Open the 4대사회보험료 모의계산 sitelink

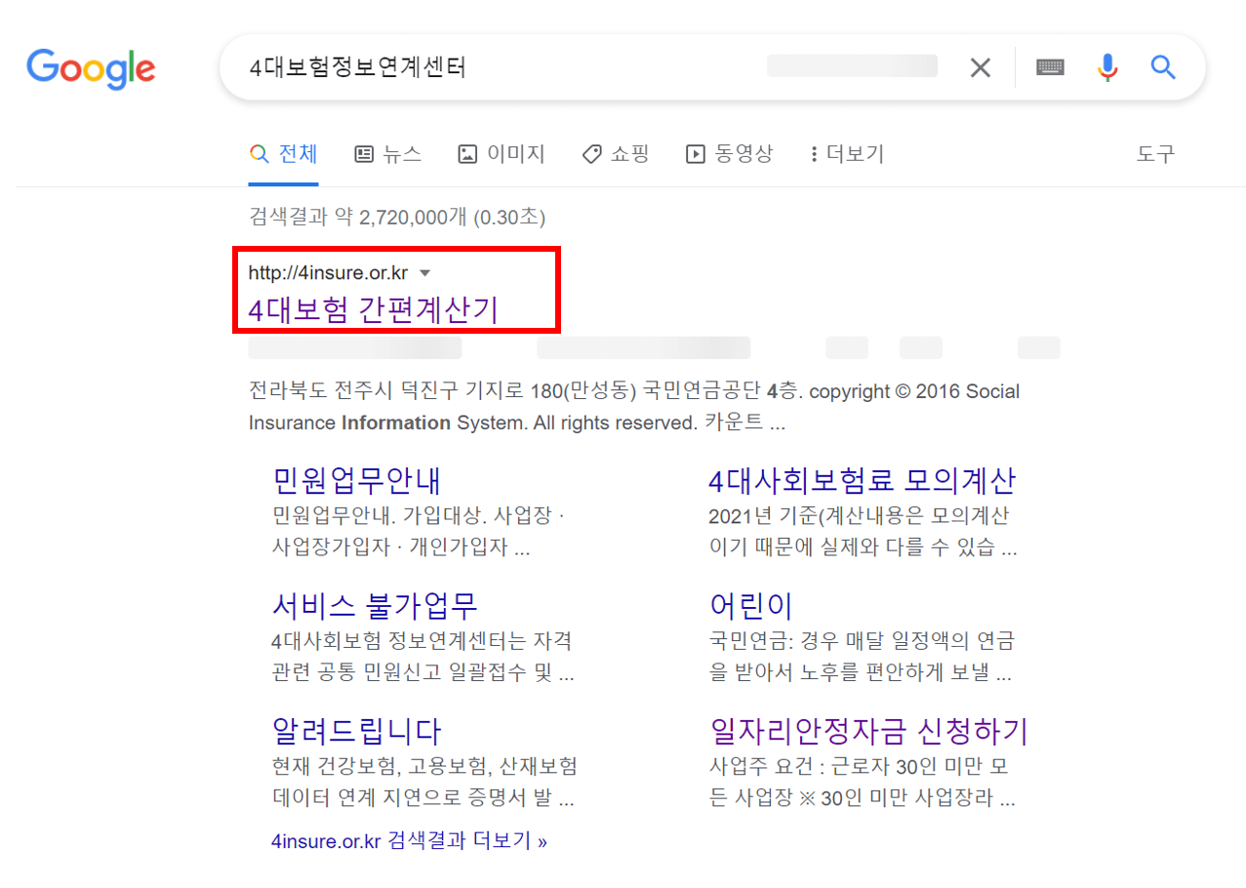863,481
